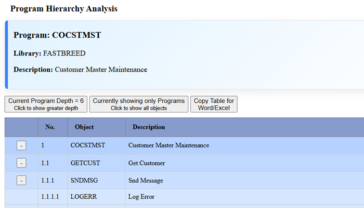Select the GETCUST object cell
Viewport: 364px width, 208px height.
click(x=85, y=163)
